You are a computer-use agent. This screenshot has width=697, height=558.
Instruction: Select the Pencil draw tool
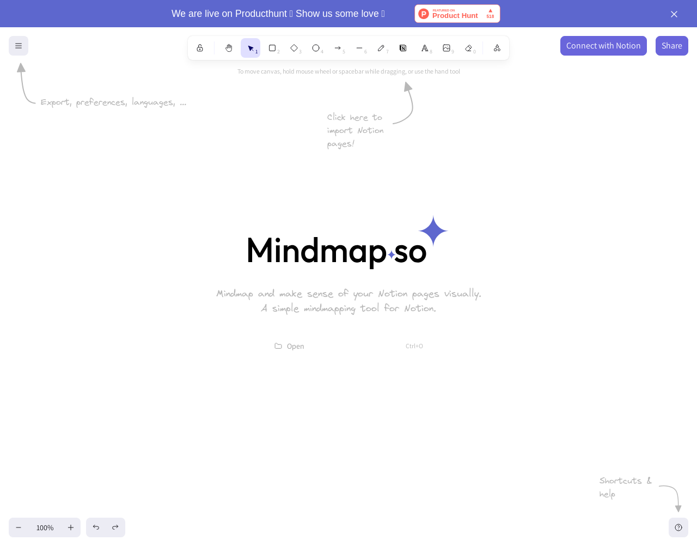pyautogui.click(x=381, y=48)
